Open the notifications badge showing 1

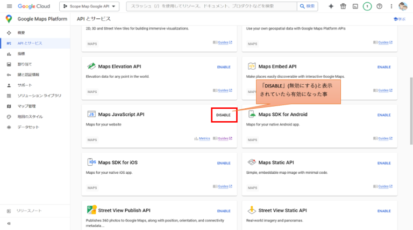pyautogui.click(x=367, y=6)
